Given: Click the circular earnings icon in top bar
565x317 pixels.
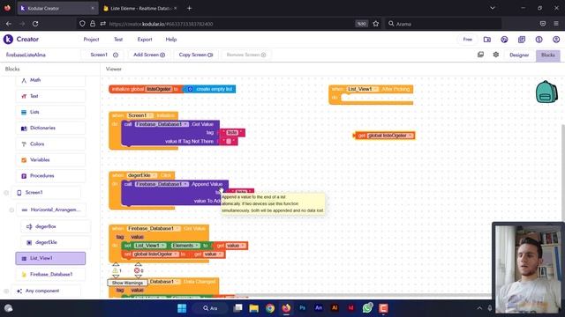Looking at the screenshot, I should pyautogui.click(x=539, y=40).
